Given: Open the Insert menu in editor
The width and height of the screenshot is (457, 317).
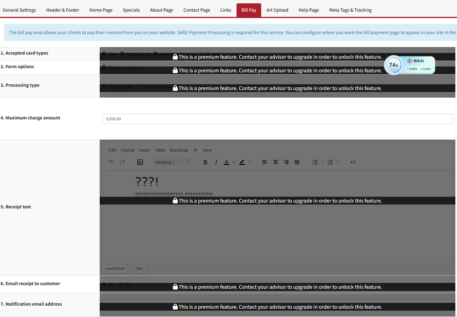Looking at the screenshot, I should [145, 150].
